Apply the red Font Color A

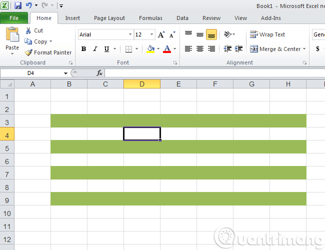pyautogui.click(x=167, y=49)
